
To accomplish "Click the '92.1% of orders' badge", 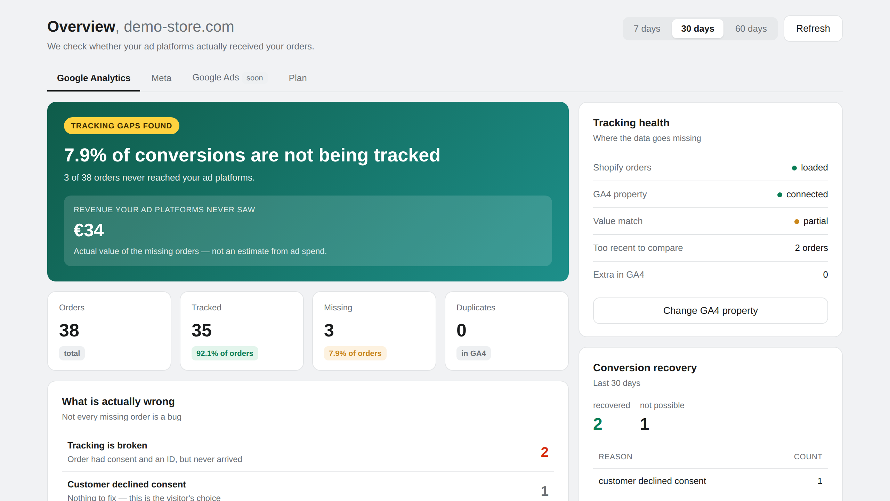I will tap(225, 353).
